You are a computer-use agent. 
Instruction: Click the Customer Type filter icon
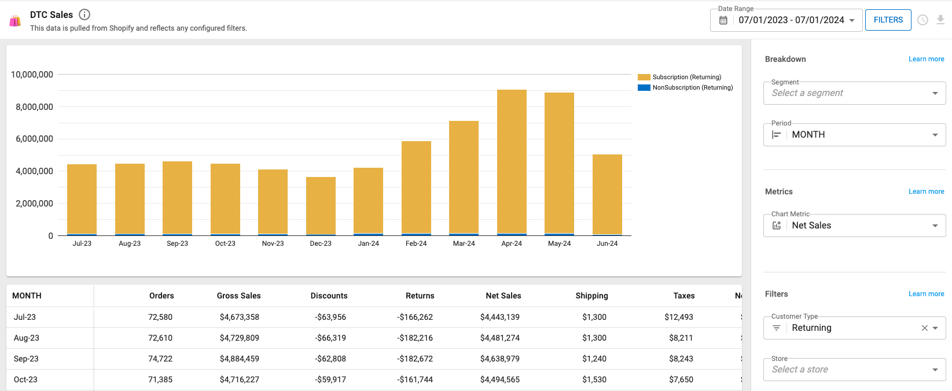(x=777, y=328)
